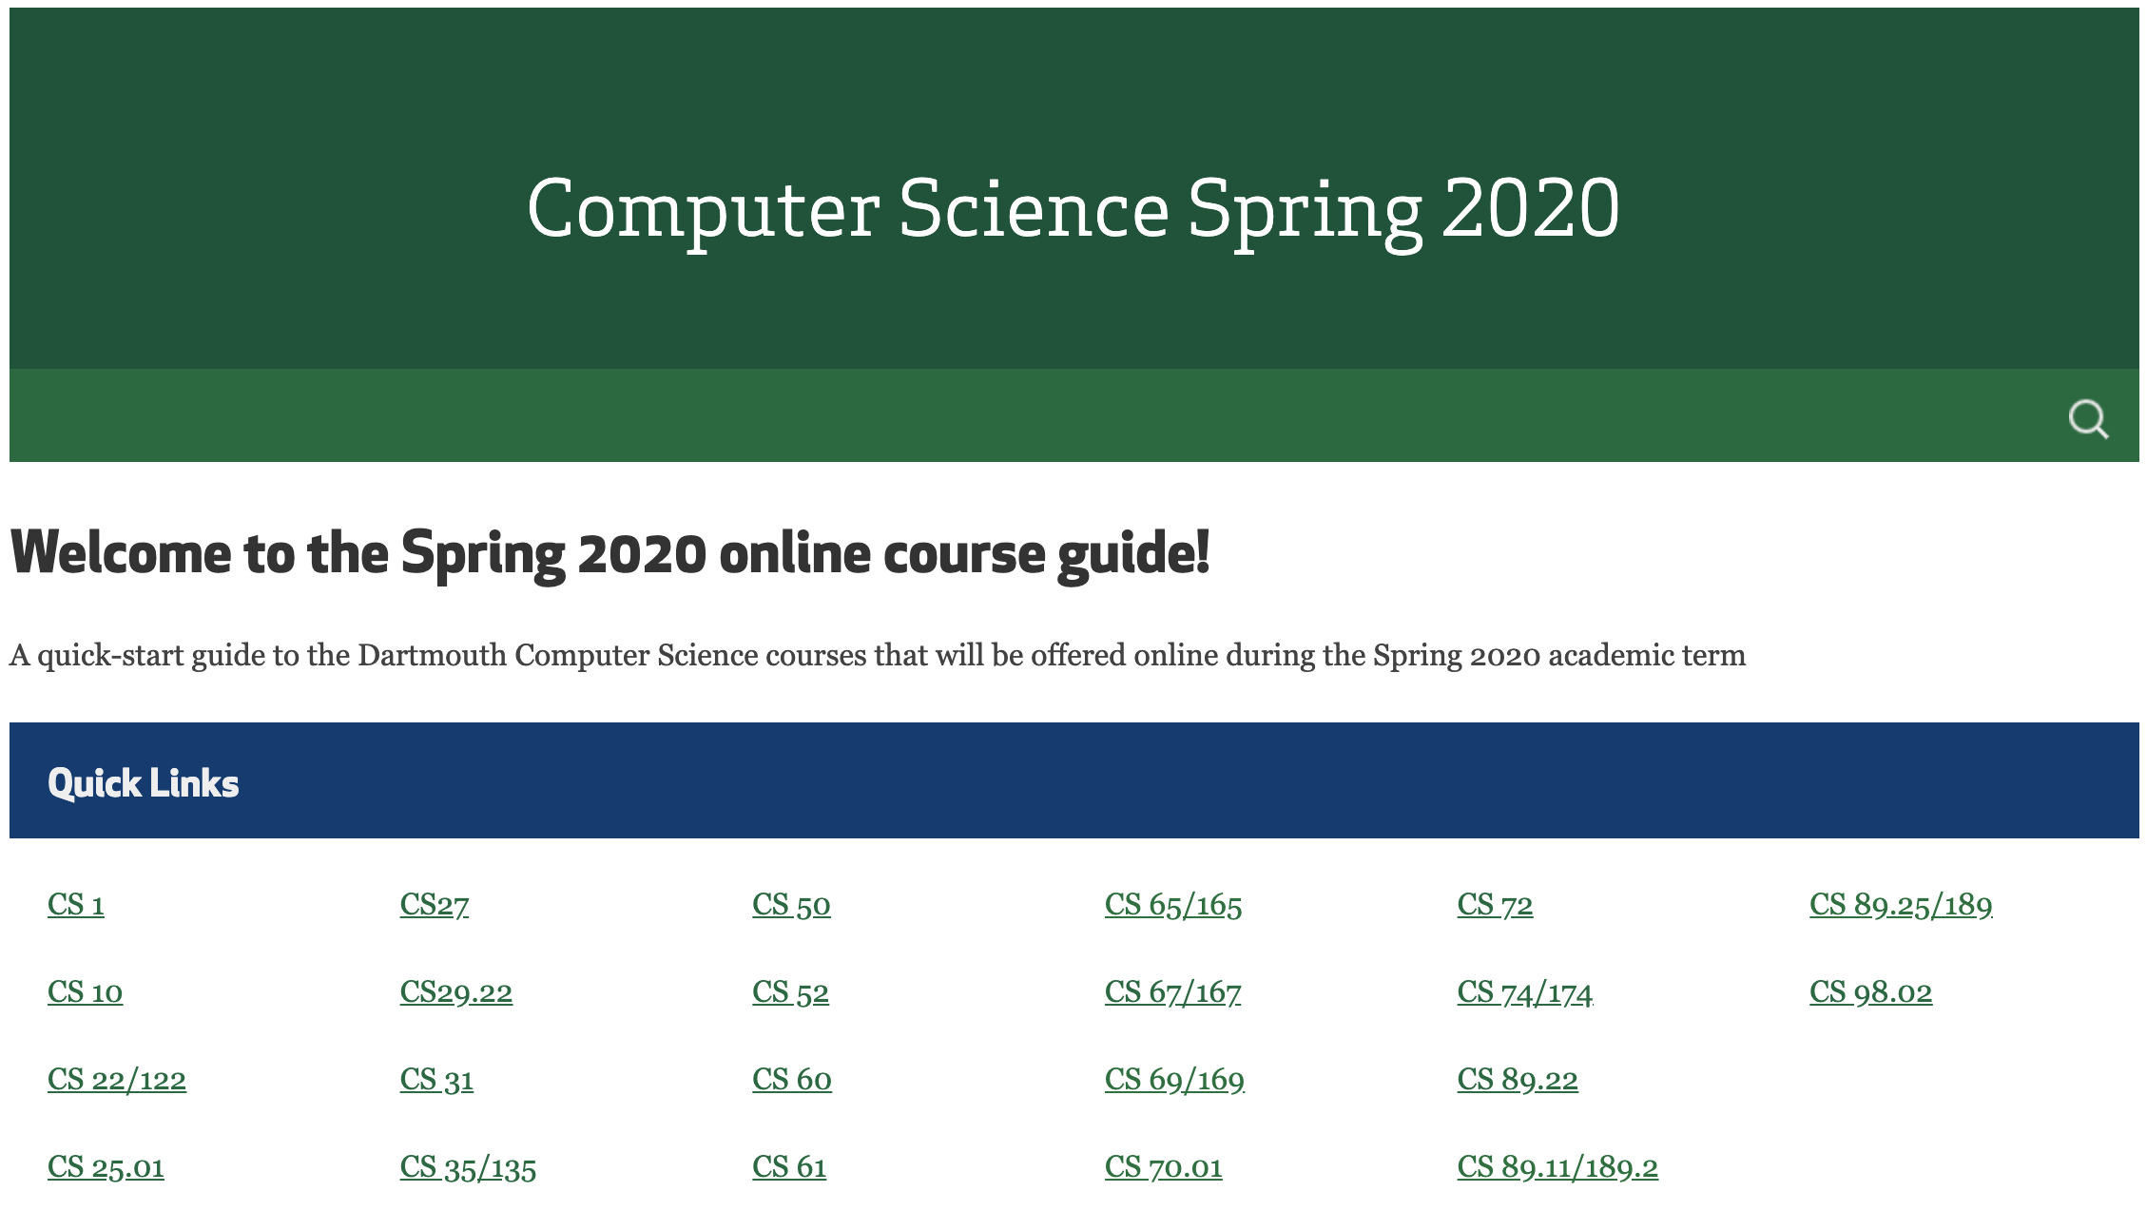Click the CS 89.25/189 link
Viewport: 2147px width, 1211px height.
(1901, 904)
